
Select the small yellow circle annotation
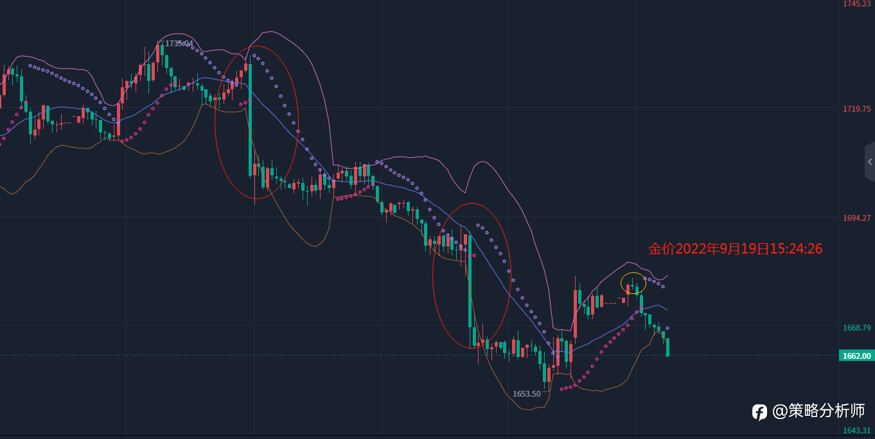pyautogui.click(x=633, y=284)
